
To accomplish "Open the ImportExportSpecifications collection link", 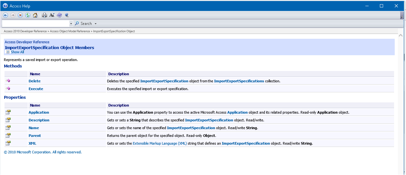I will pos(239,81).
